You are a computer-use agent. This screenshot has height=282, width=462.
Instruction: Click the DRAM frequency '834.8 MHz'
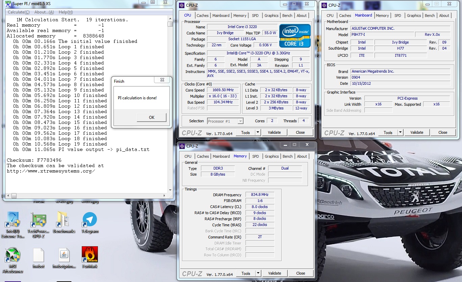click(x=260, y=195)
